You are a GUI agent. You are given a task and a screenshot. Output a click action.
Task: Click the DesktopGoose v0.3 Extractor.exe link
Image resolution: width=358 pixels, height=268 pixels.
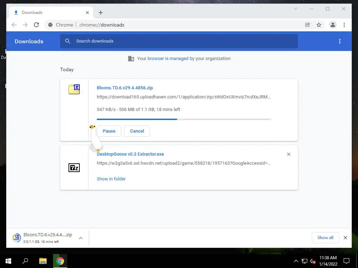[x=130, y=154]
